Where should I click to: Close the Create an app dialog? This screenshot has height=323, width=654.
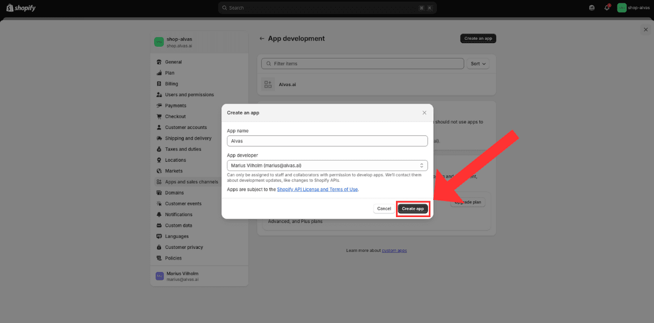tap(425, 113)
